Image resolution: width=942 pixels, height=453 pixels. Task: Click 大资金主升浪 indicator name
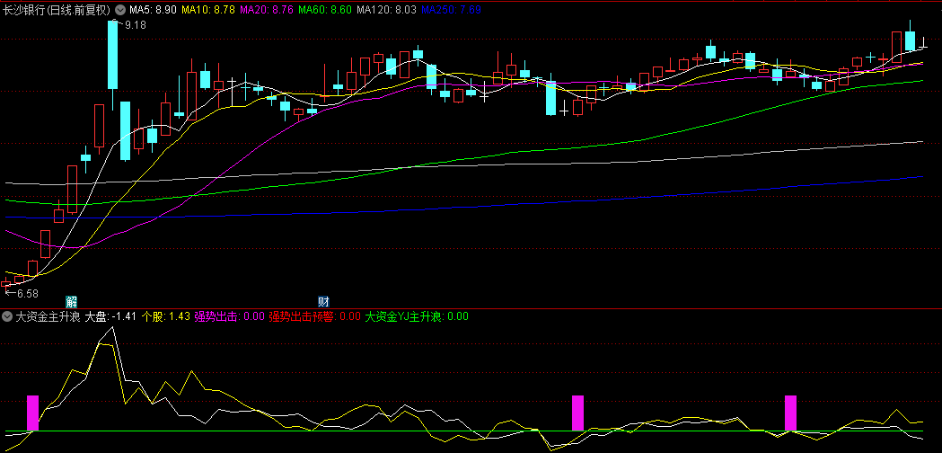click(x=48, y=316)
